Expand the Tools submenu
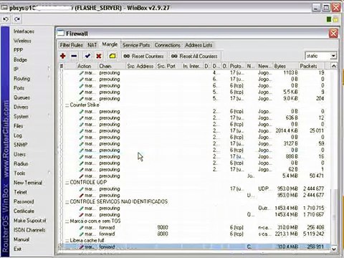 click(19, 173)
